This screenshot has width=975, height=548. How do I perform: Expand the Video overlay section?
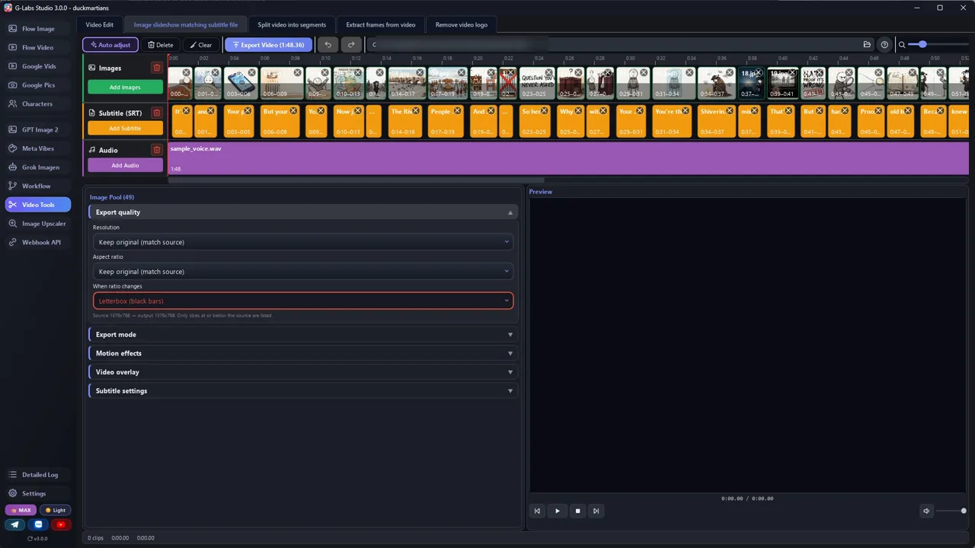point(303,372)
